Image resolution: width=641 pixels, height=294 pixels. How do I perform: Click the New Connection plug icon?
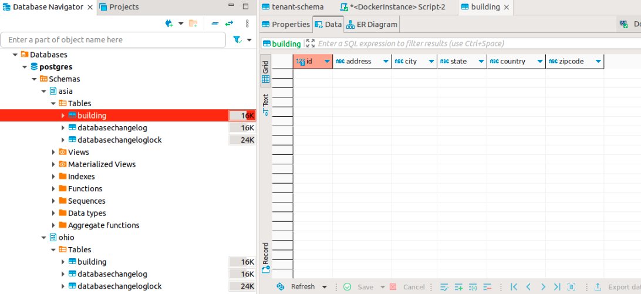click(x=169, y=23)
